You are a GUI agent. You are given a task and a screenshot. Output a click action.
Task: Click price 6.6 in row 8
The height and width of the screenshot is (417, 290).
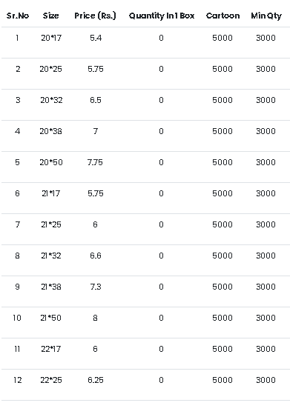pos(96,256)
